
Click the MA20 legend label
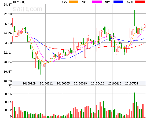pyautogui.click(x=108, y=2)
